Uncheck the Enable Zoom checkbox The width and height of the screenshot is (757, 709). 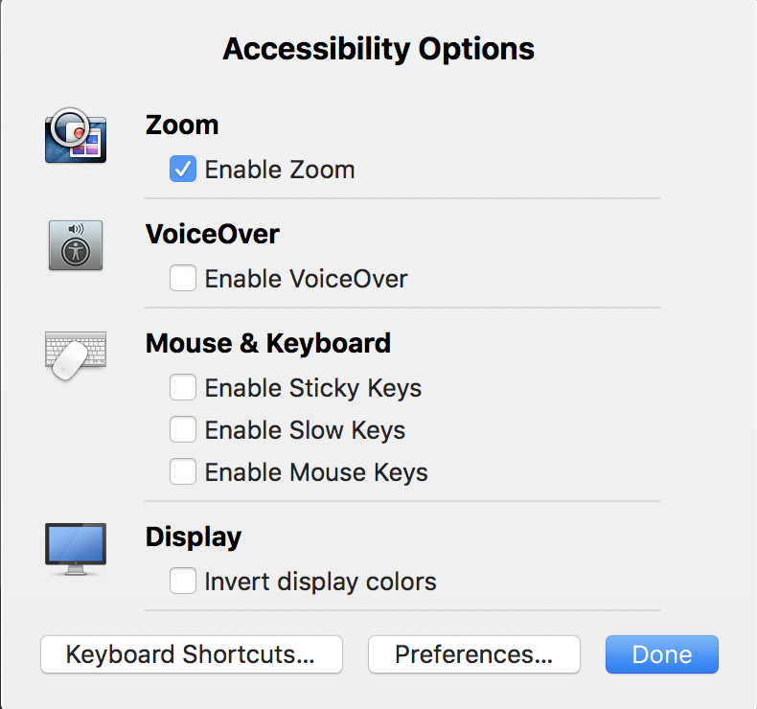click(183, 170)
